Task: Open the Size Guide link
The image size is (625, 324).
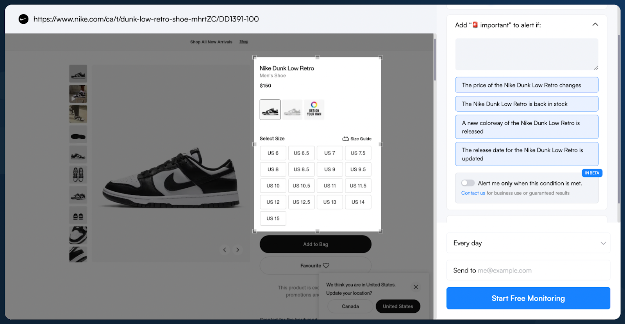Action: [357, 139]
